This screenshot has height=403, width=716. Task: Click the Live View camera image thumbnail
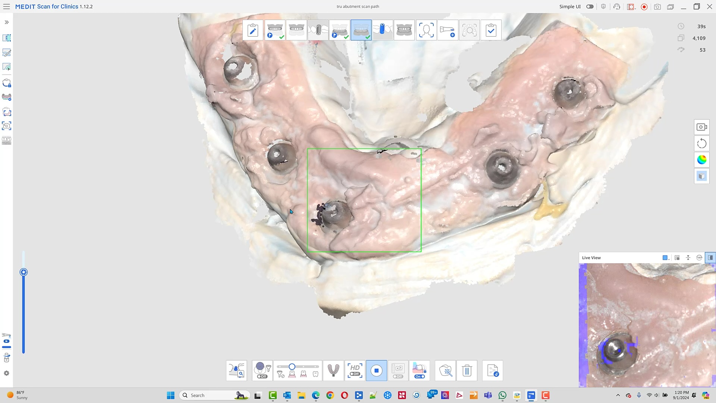pyautogui.click(x=647, y=325)
